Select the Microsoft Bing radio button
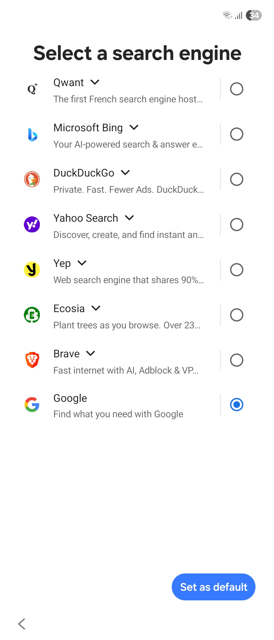This screenshot has width=274, height=640. tap(237, 134)
